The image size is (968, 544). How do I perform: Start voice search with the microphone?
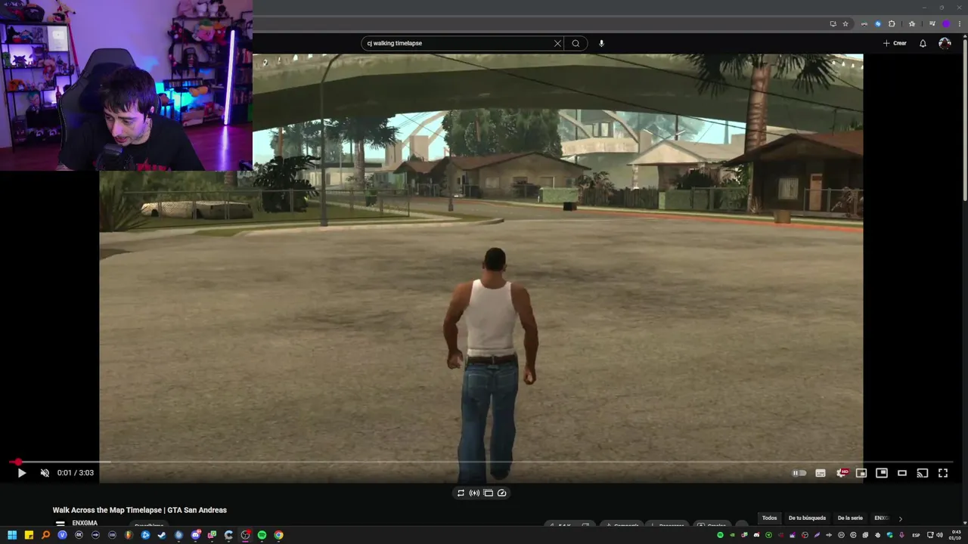(x=601, y=43)
